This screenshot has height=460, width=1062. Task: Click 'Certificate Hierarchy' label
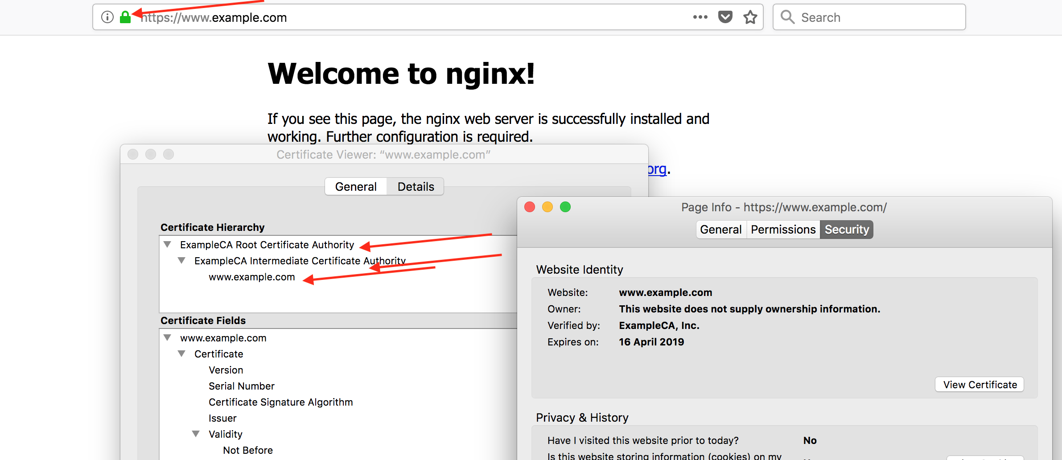(x=213, y=227)
